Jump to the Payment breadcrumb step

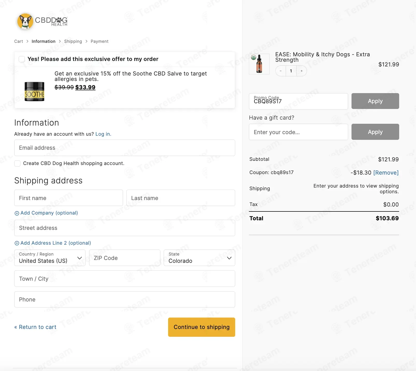tap(99, 42)
